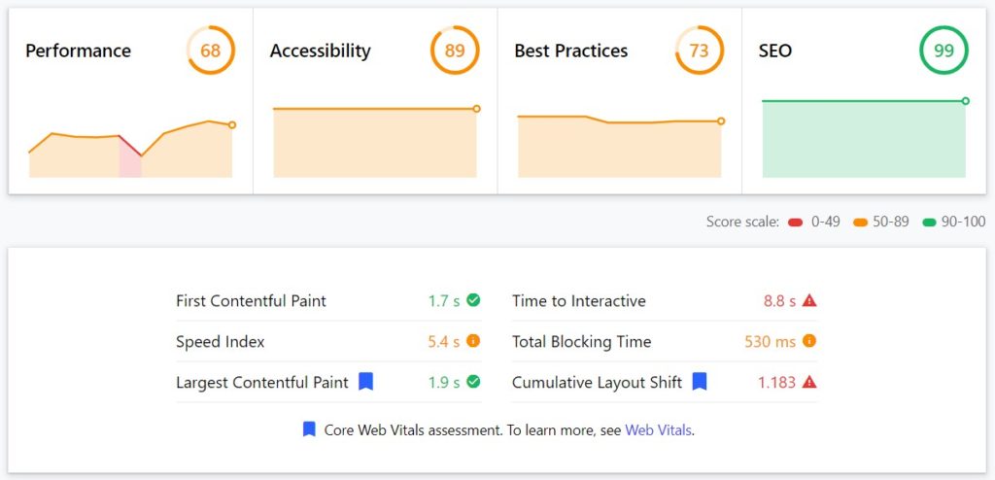Click the red warning triangle next to 1.183
995x480 pixels.
point(809,383)
